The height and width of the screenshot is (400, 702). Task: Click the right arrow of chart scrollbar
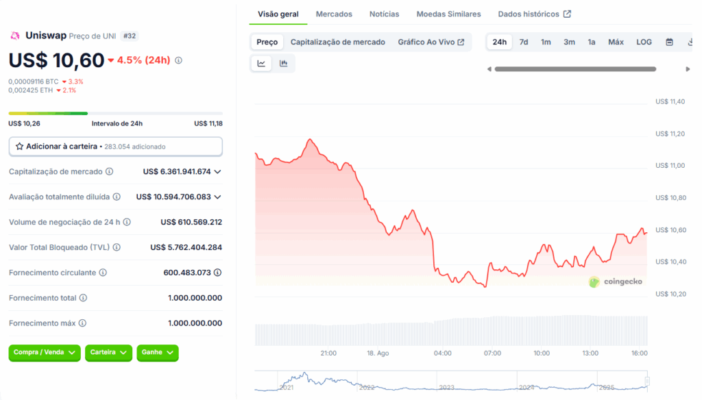(688, 69)
